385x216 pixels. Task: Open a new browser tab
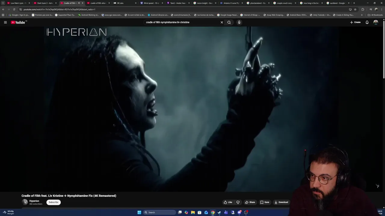(x=354, y=3)
